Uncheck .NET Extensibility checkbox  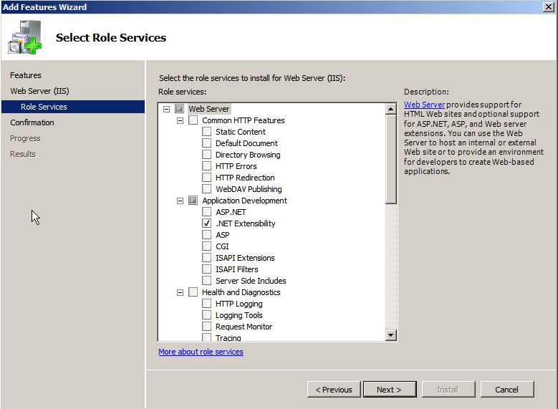(206, 223)
